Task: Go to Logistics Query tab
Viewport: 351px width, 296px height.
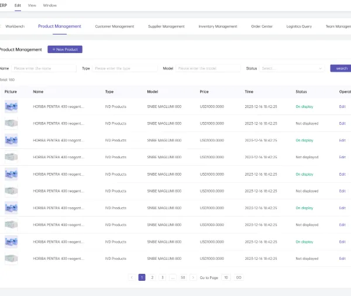Action: tap(299, 26)
